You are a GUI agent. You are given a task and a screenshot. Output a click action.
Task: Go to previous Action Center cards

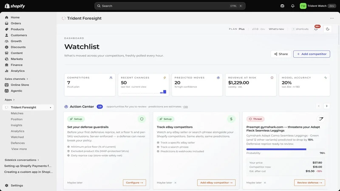(x=318, y=106)
